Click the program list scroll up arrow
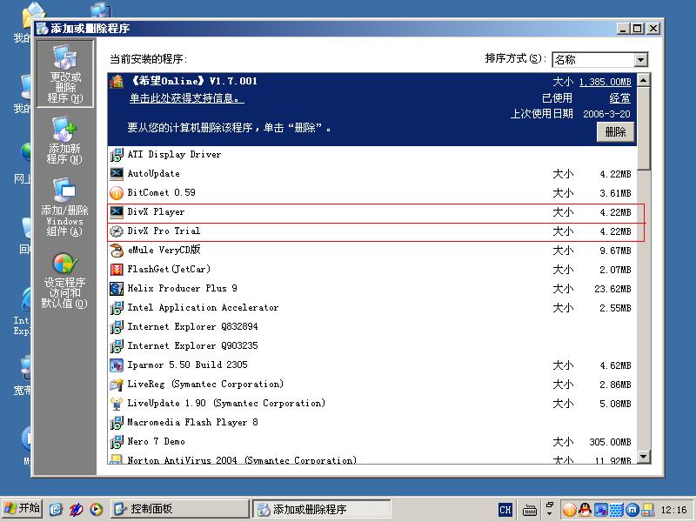The image size is (696, 522). coord(644,80)
